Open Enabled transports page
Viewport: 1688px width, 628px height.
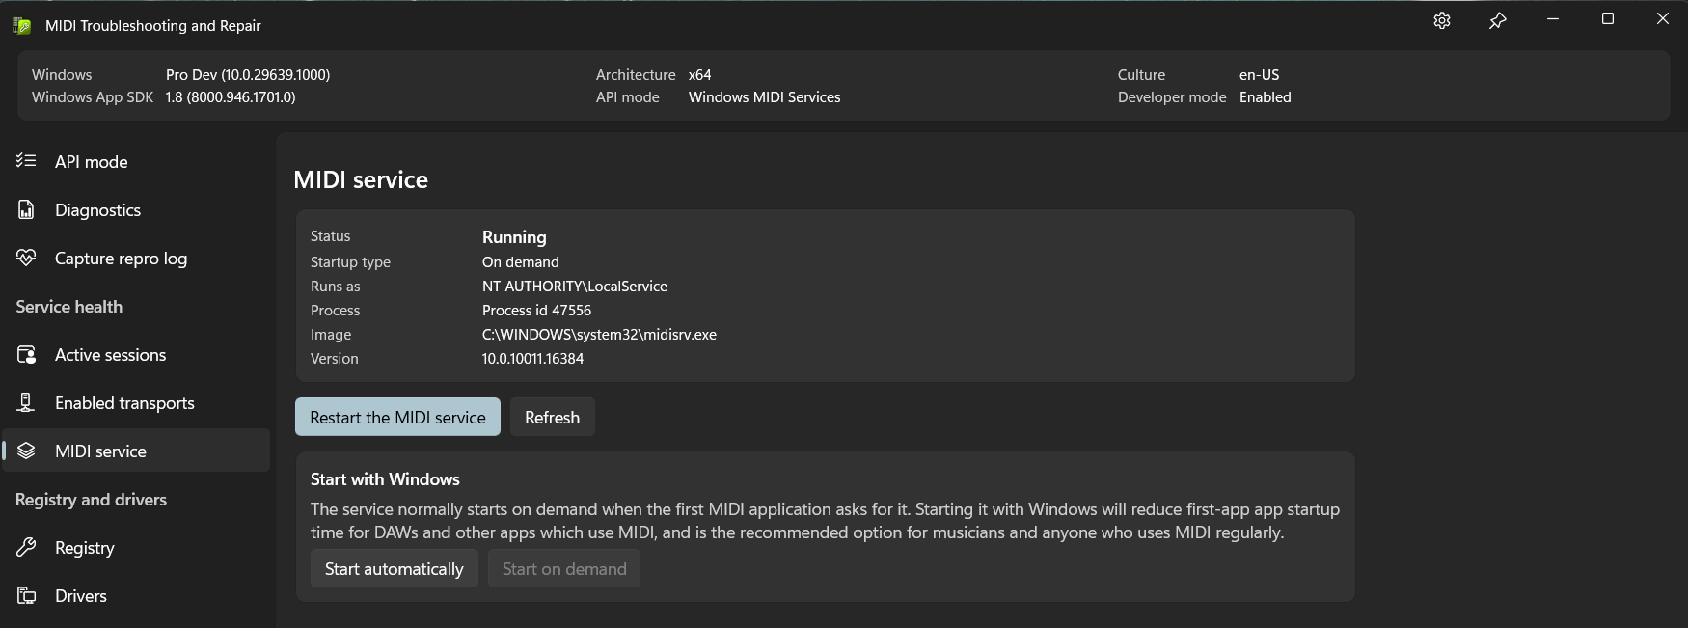pyautogui.click(x=136, y=402)
